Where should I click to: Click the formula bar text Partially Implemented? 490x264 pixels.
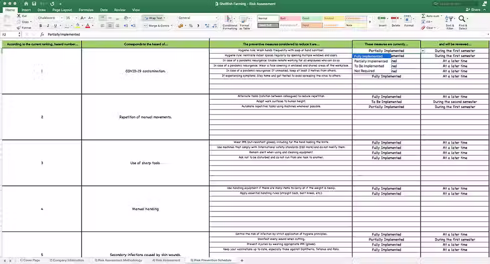point(64,34)
